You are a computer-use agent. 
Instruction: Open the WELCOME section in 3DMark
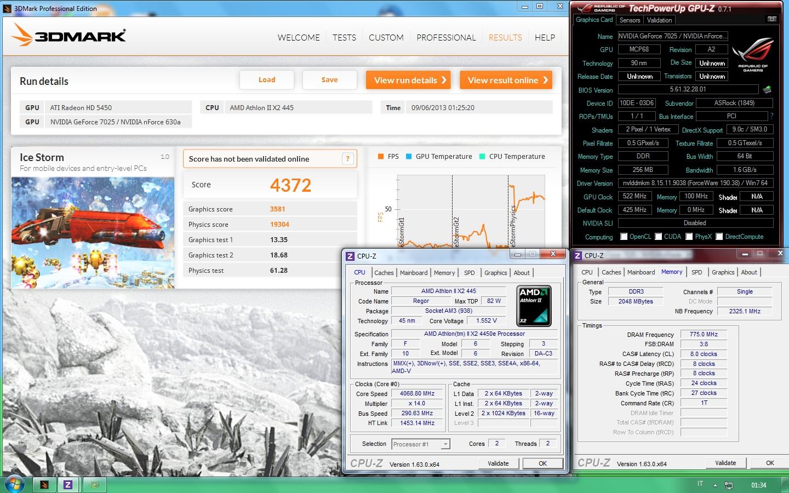(x=299, y=37)
